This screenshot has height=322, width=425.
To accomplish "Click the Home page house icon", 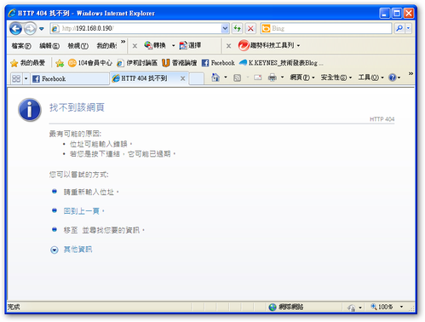I will click(x=215, y=78).
